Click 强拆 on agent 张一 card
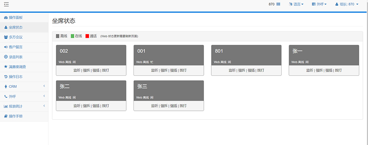368x145 pixels. point(319,70)
